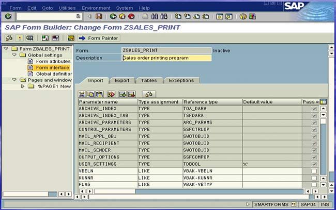Click the Form Painter button
Viewport: 336px width, 210px height.
[x=99, y=38]
